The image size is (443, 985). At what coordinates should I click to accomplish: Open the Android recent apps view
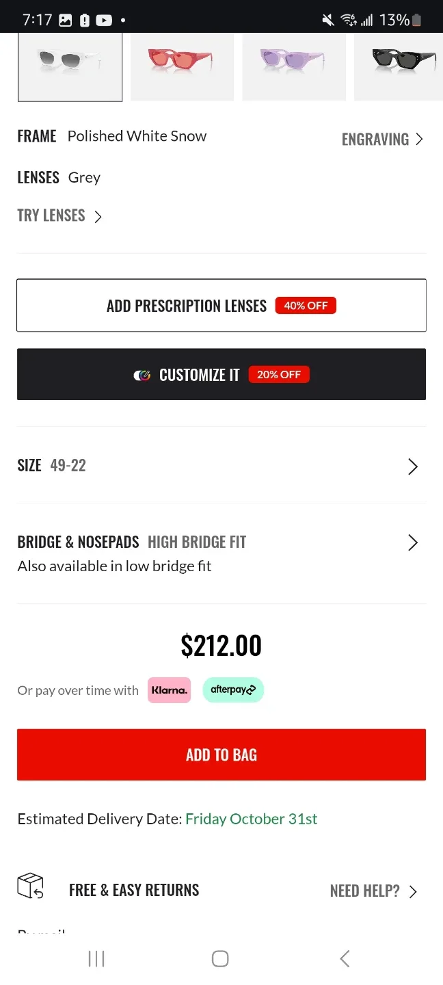tap(96, 959)
